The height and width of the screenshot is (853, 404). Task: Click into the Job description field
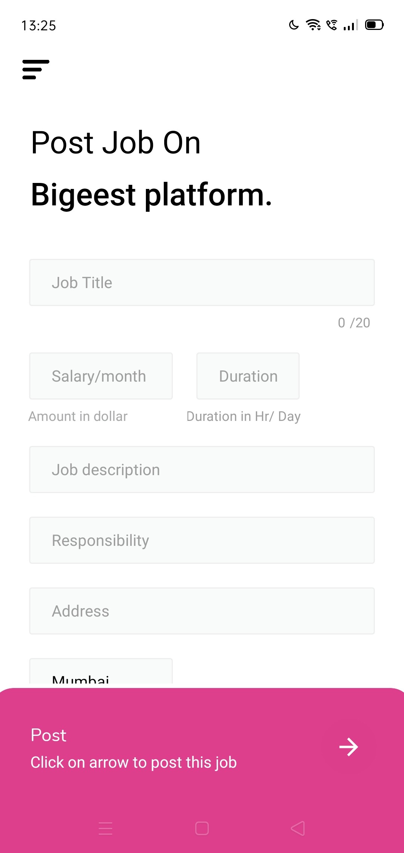[202, 470]
